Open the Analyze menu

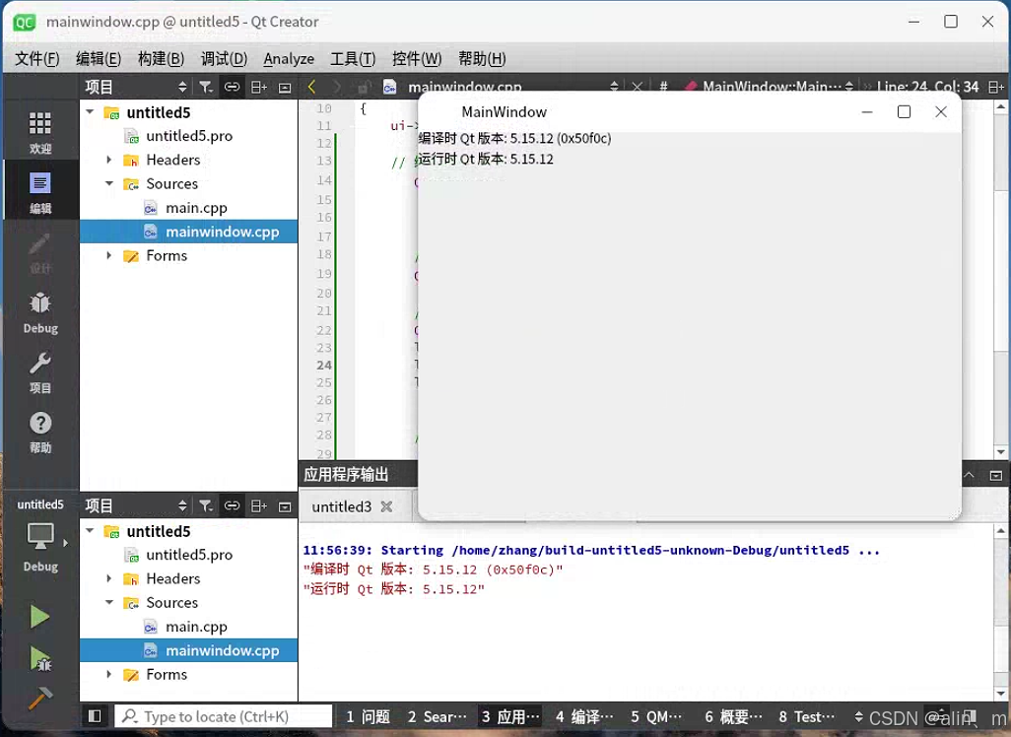(289, 59)
